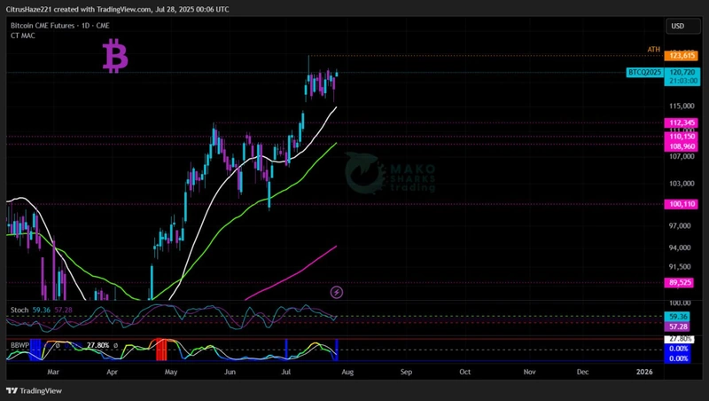
Task: Click the 112,345 pink price level label
Action: [x=681, y=122]
